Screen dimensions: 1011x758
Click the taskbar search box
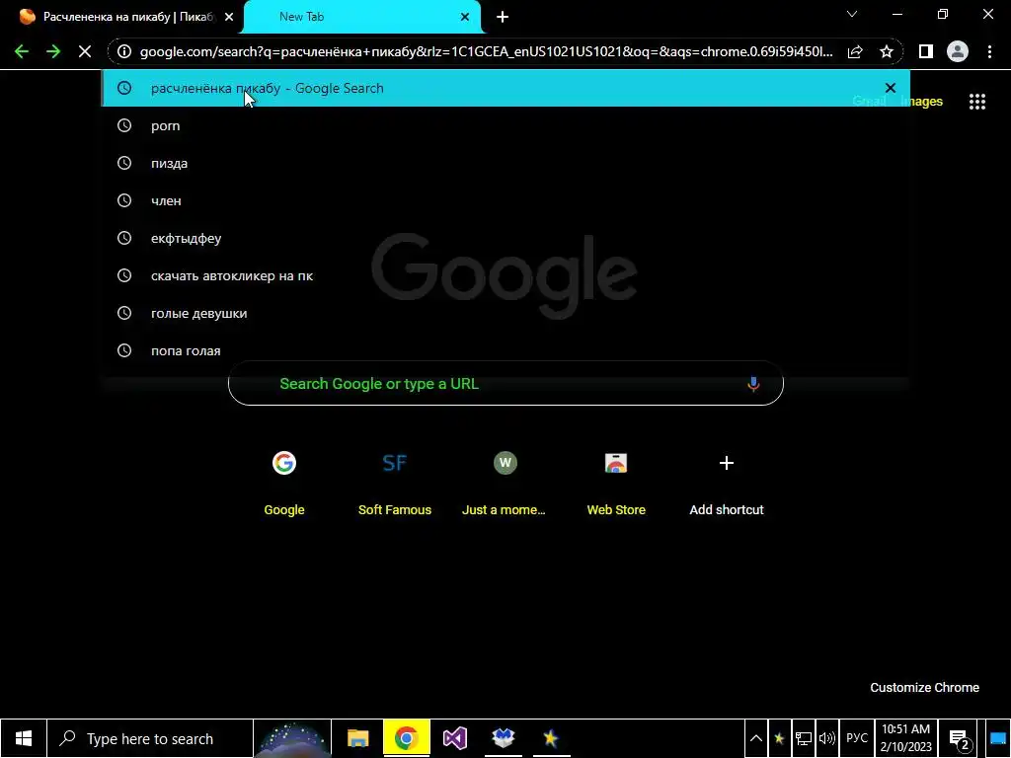click(x=150, y=738)
